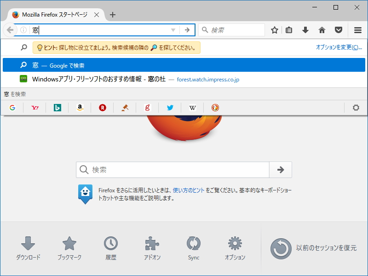This screenshot has width=368, height=276.
Task: Open search settings with the gear icon
Action: click(356, 108)
